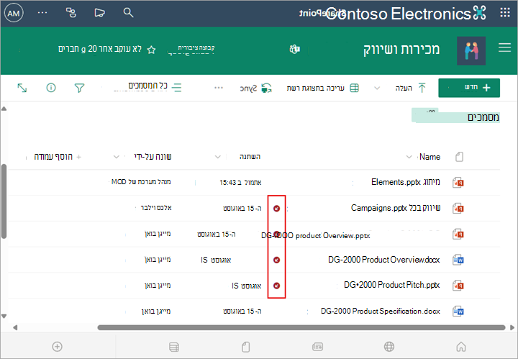
Task: Click red checked-out icon in Product Pitch.pptx row
Action: 276,286
